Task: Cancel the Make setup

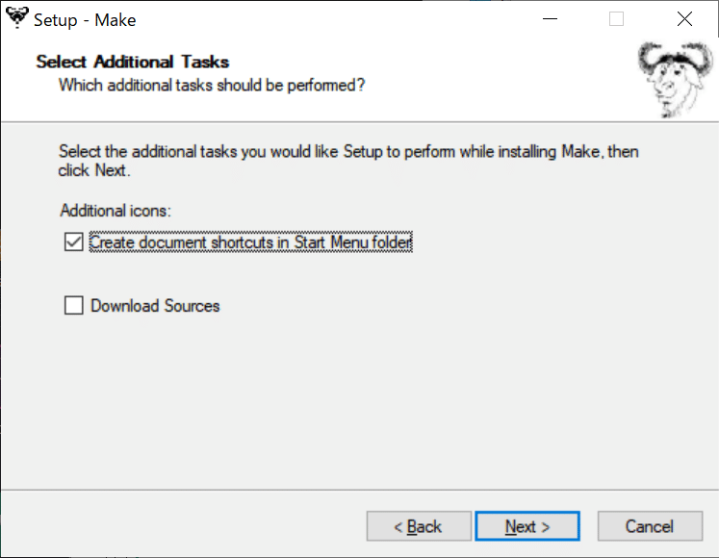Action: (x=649, y=526)
